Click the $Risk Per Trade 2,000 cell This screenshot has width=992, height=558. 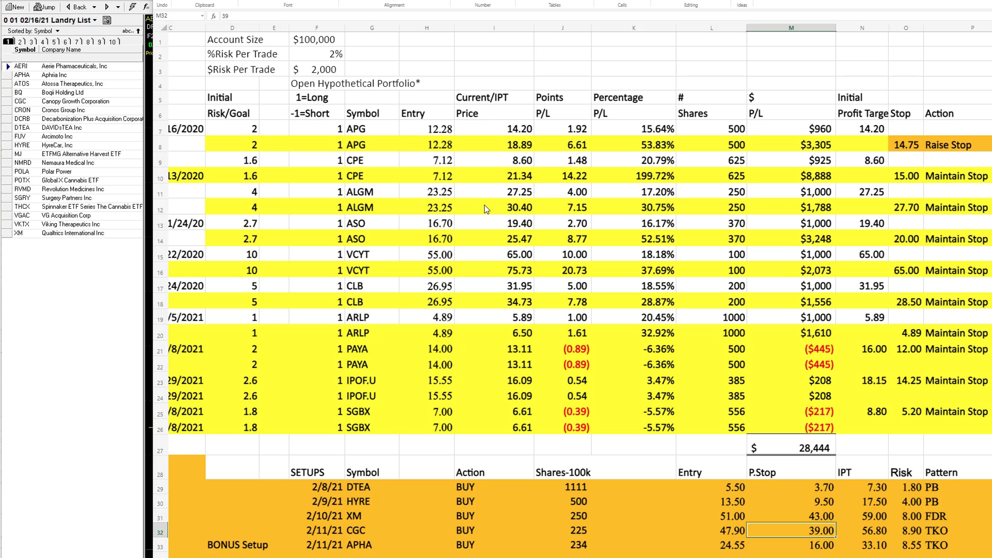point(317,69)
